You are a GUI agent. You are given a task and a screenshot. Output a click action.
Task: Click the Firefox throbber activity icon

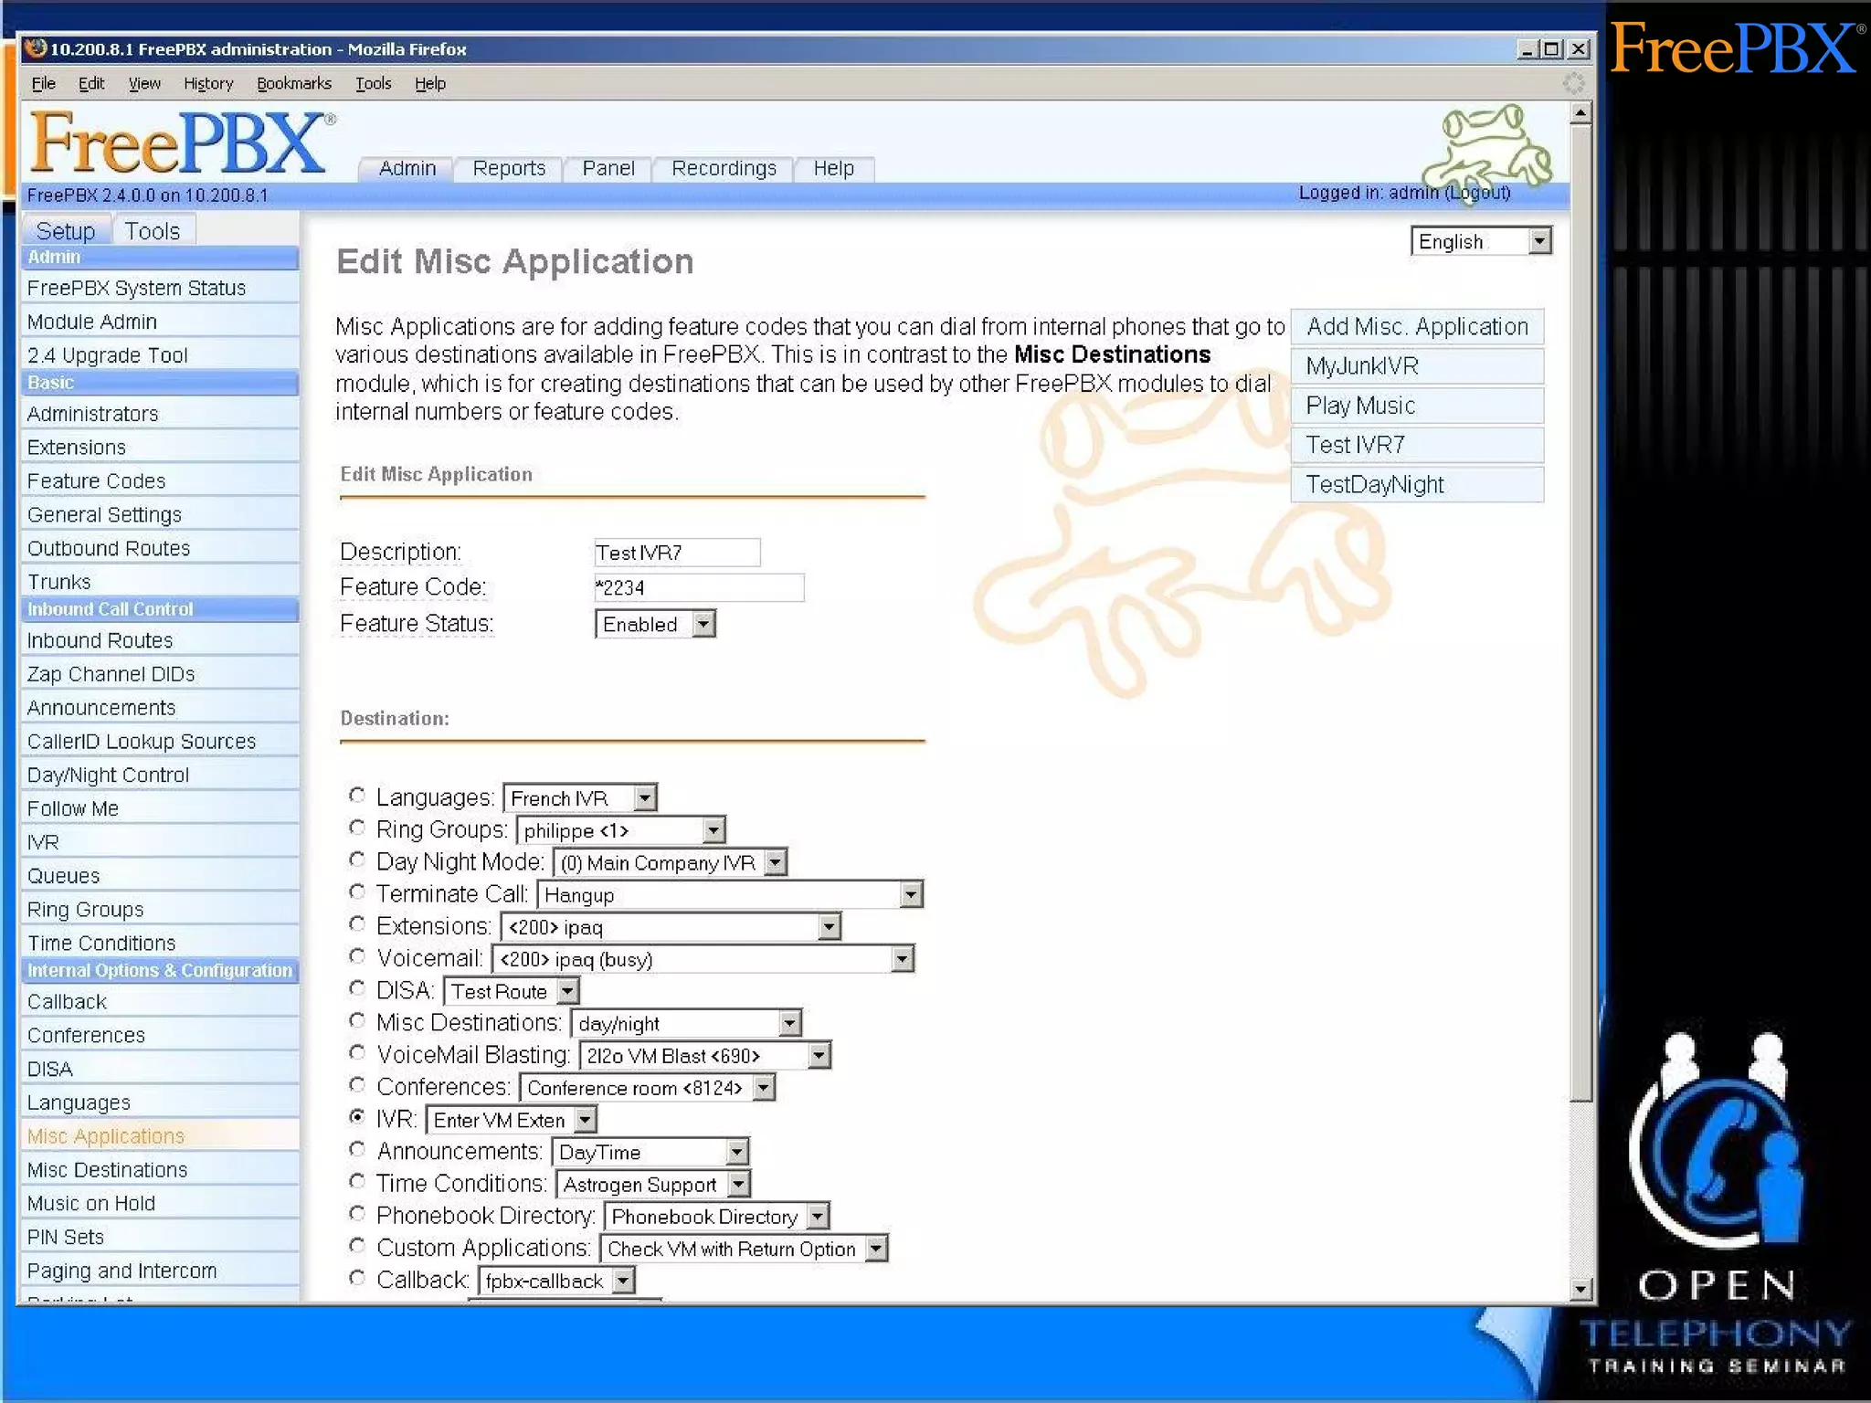tap(1573, 83)
